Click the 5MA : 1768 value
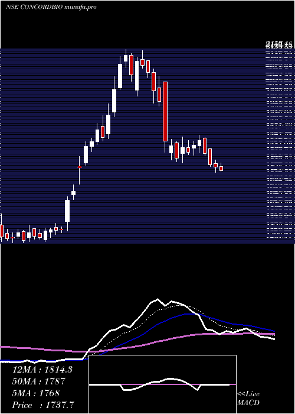 [37, 393]
